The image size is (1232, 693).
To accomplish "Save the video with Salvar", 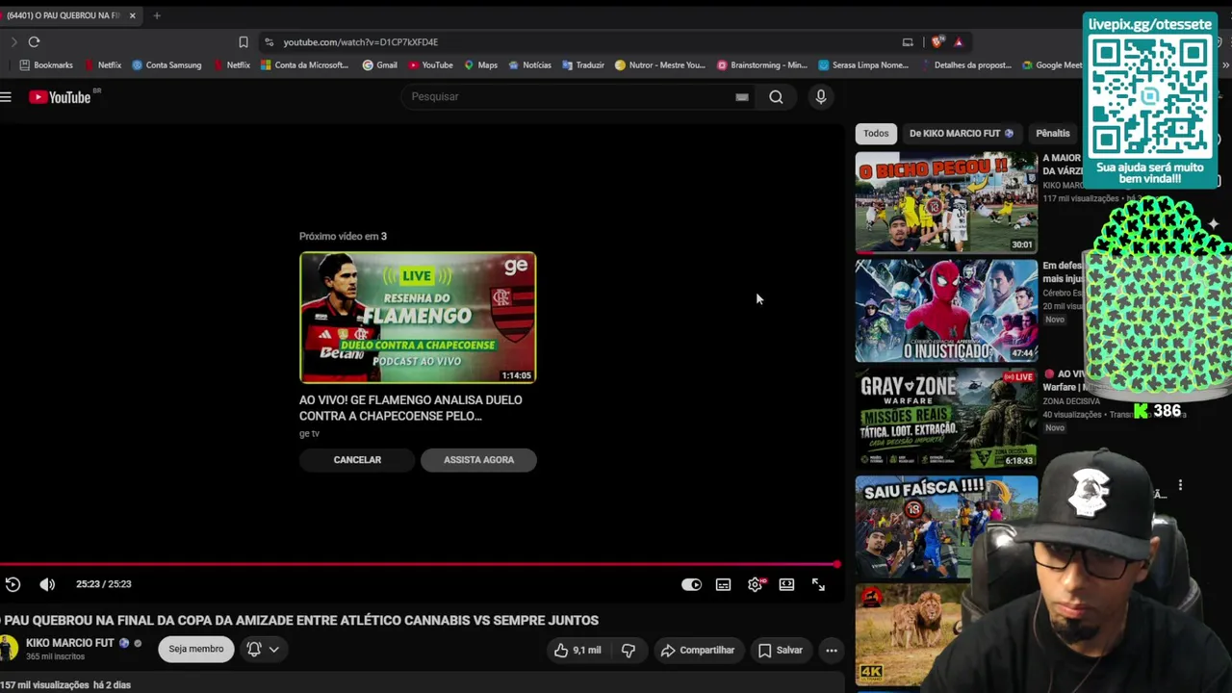I will click(x=781, y=650).
